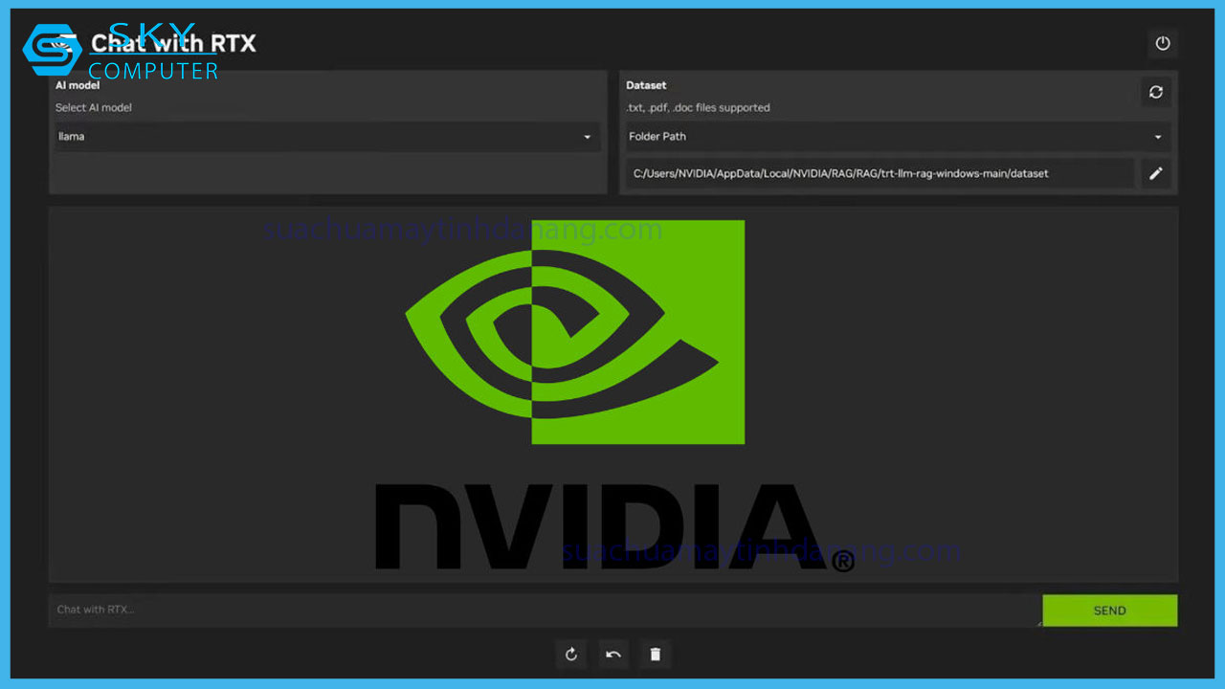This screenshot has width=1225, height=689.
Task: Click the Select AI model label
Action: 94,107
